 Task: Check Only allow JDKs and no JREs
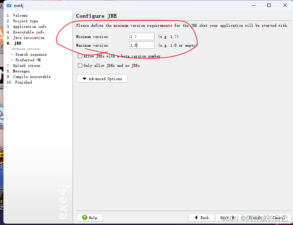(x=80, y=65)
